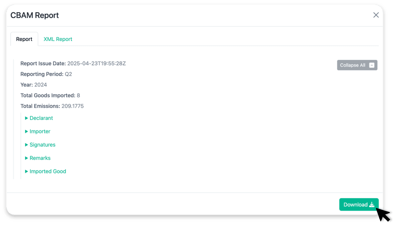Expand the Importer disclosure triangle
400x229 pixels.
(27, 131)
